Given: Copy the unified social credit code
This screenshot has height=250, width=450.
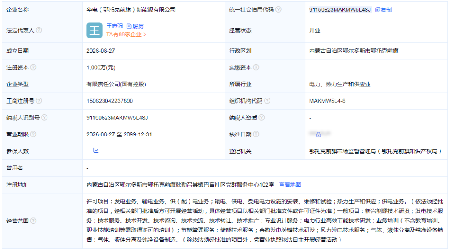Looking at the screenshot, I should click(383, 10).
